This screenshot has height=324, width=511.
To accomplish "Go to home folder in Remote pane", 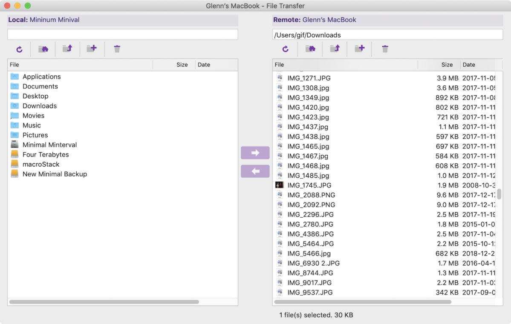I will [310, 49].
